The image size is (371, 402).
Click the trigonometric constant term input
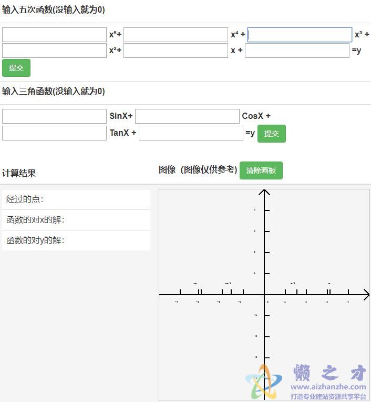click(x=191, y=133)
